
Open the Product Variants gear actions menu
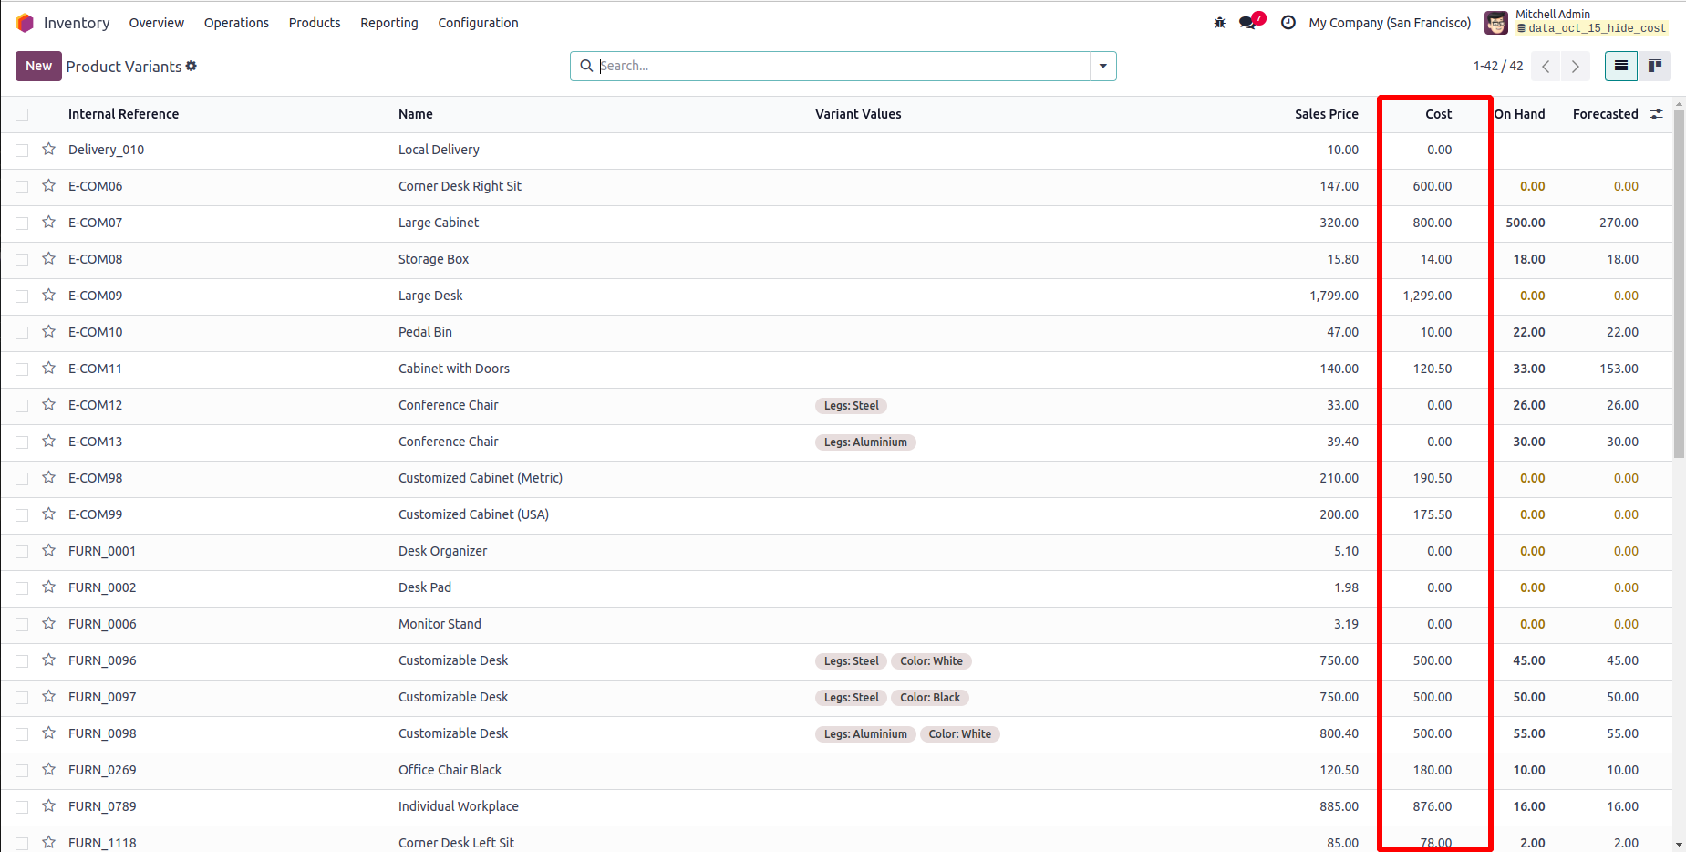[x=191, y=66]
